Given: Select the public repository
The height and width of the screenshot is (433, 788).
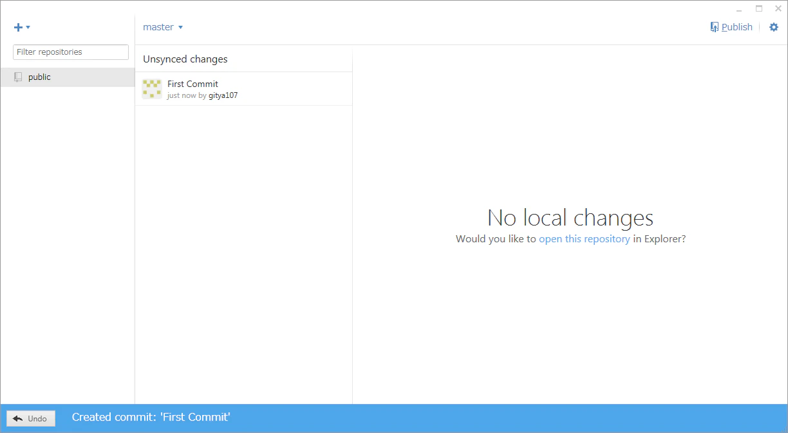Looking at the screenshot, I should pos(67,77).
